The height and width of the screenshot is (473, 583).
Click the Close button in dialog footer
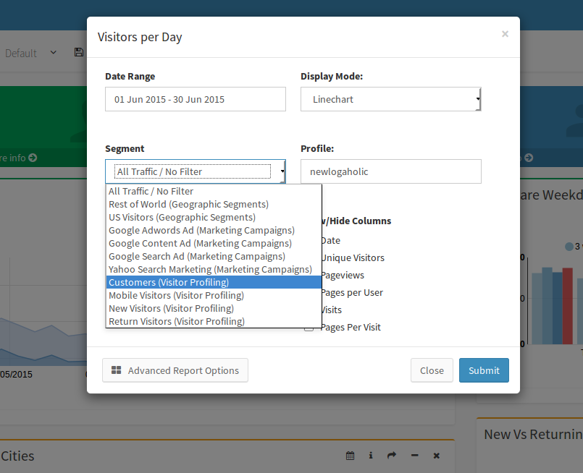pos(432,370)
